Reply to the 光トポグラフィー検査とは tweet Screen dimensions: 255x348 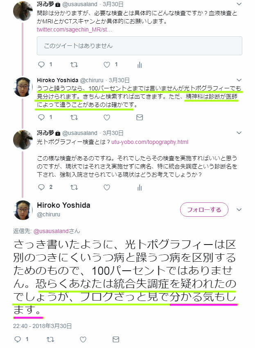[x=41, y=187]
